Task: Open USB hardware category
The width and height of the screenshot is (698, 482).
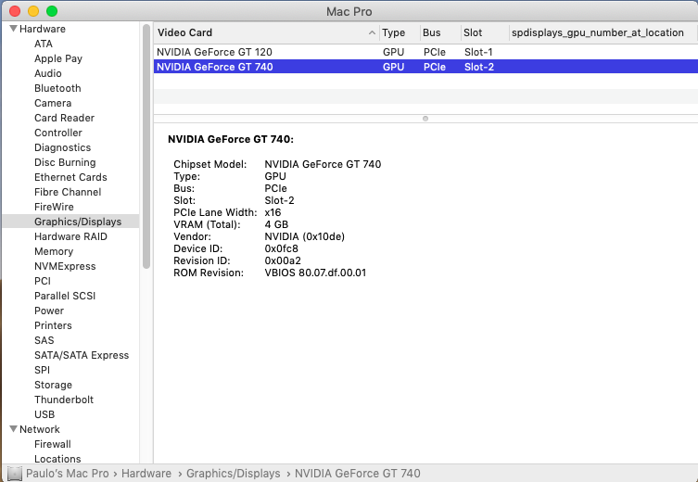Action: coord(44,414)
